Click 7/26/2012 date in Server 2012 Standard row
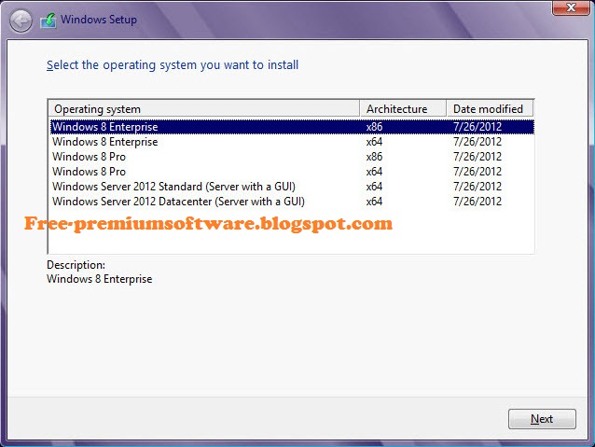The image size is (595, 447). [477, 187]
